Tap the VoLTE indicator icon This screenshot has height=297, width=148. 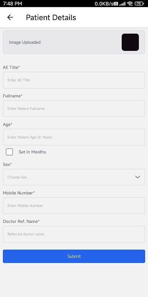pos(116,4)
